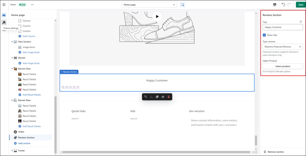
Task: Uncheck the Show title checkbox
Action: click(264, 35)
